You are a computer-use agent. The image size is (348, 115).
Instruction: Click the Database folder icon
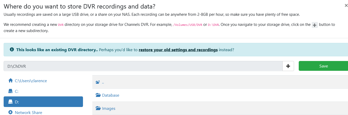pyautogui.click(x=98, y=95)
